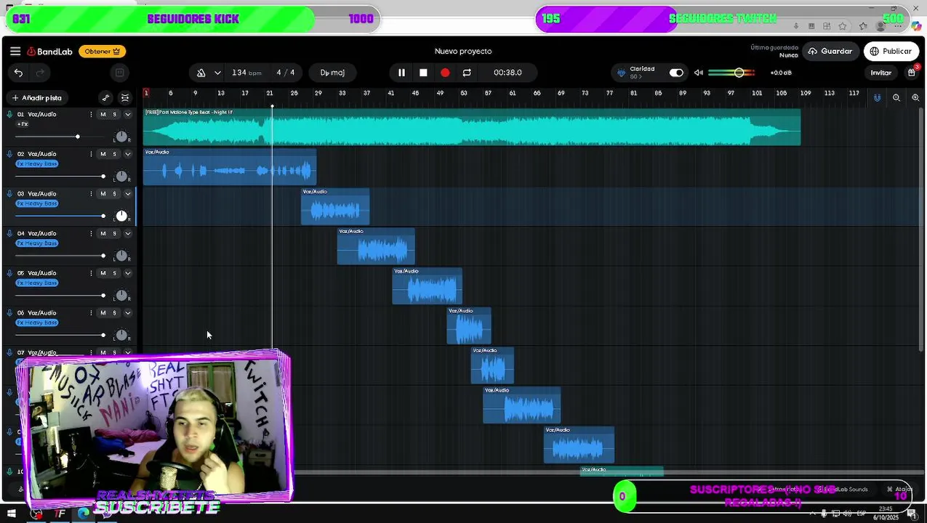Viewport: 927px width, 523px height.
Task: Open metronome settings dropdown arrow
Action: coord(217,73)
